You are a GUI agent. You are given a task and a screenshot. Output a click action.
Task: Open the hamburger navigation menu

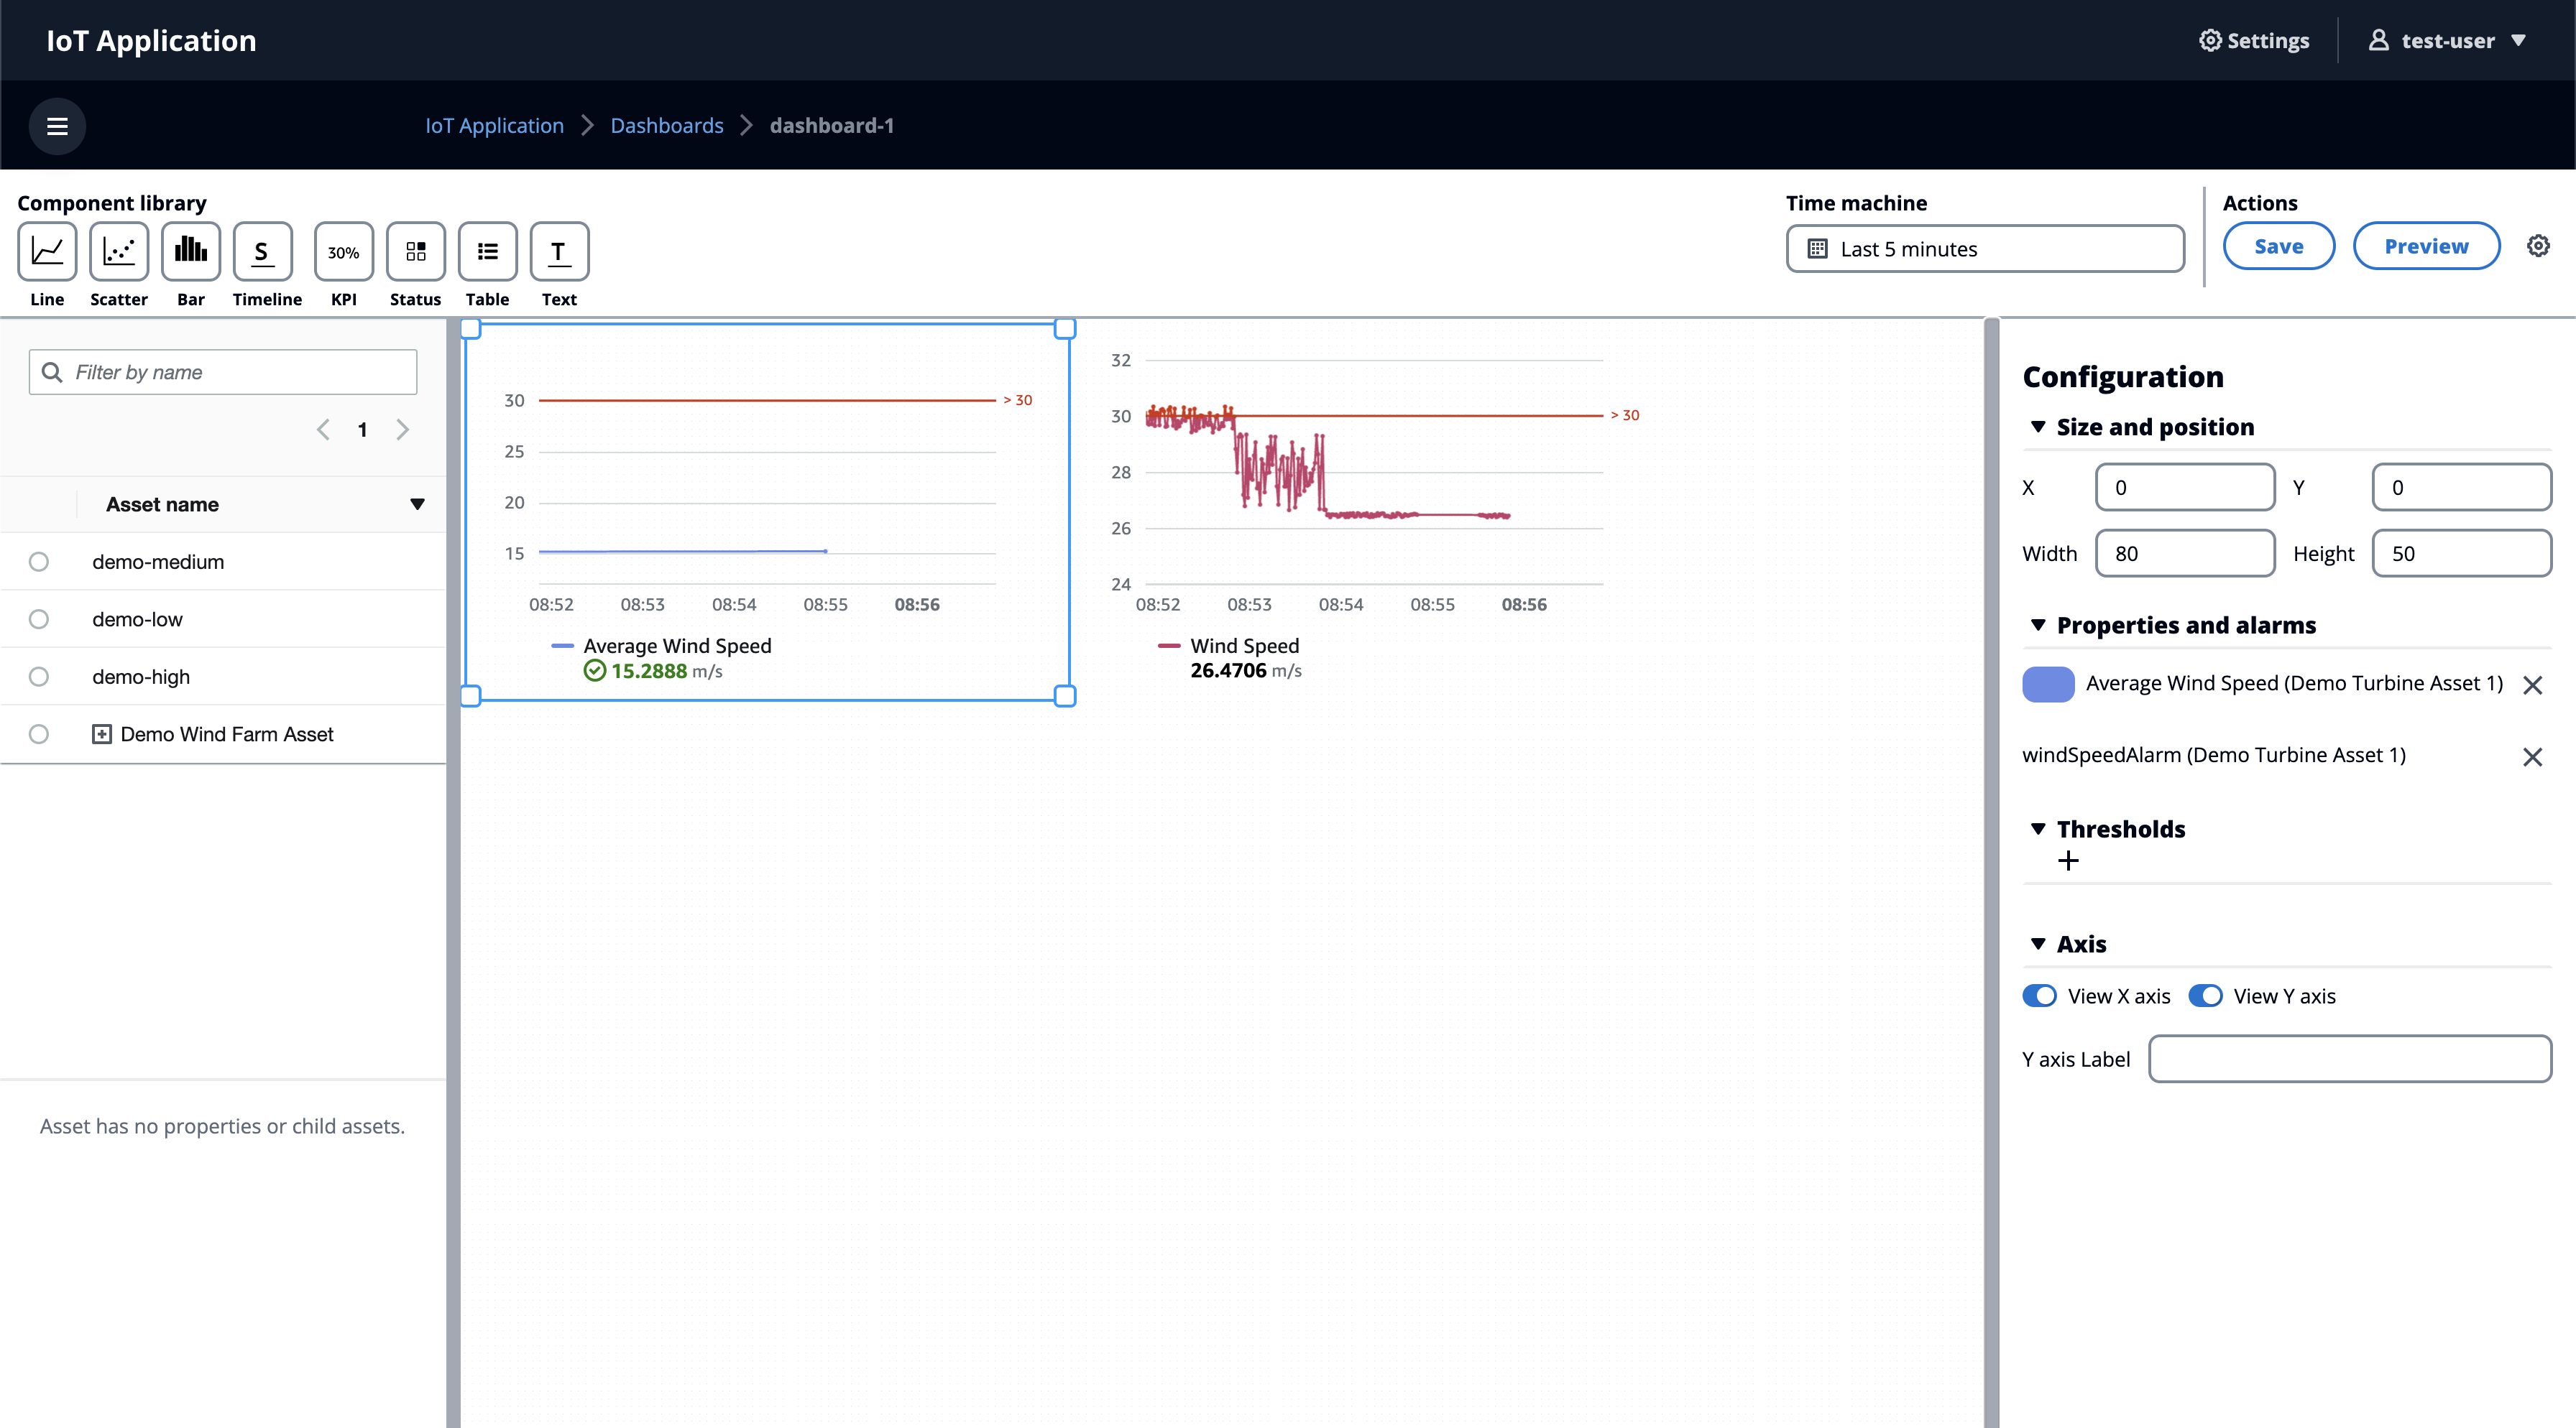tap(57, 126)
